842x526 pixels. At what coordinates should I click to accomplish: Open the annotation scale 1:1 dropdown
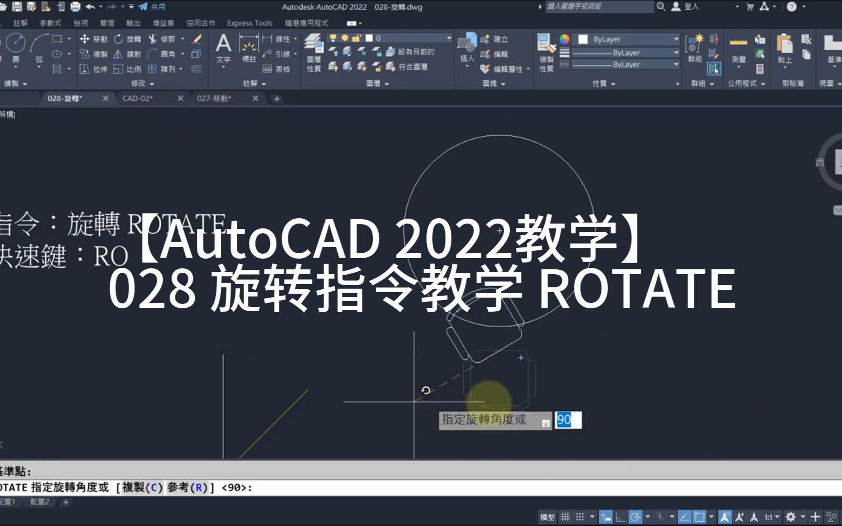[769, 516]
